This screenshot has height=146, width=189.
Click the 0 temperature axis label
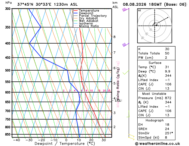click(66, 140)
